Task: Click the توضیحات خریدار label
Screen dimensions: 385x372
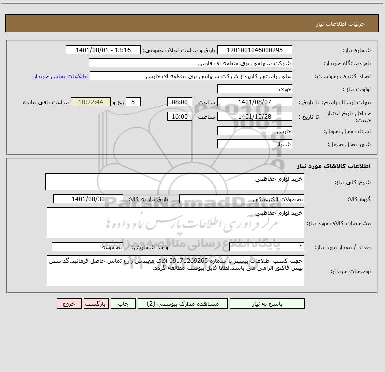Action: pos(350,272)
